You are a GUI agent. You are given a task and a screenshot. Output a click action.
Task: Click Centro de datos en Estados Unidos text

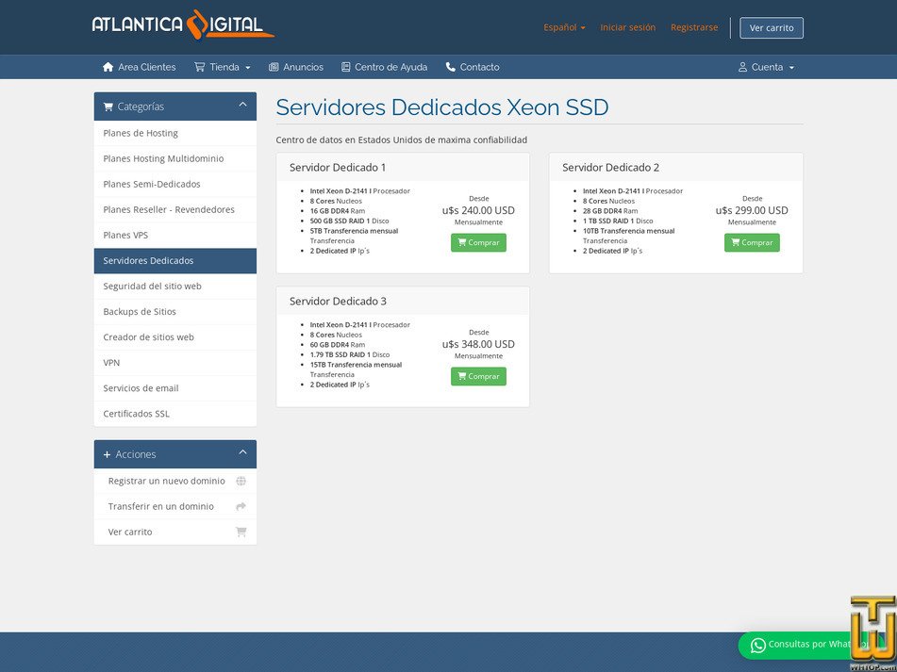click(402, 140)
